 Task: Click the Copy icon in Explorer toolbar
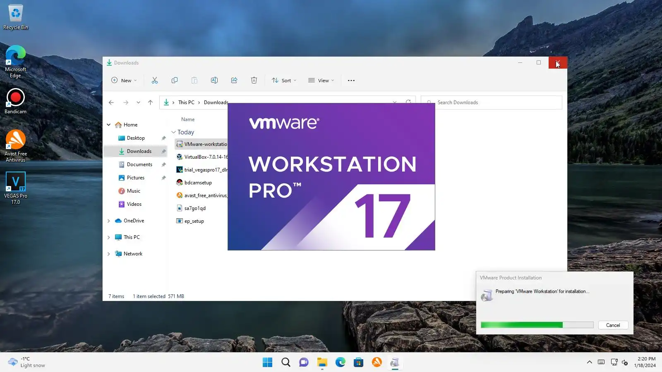pos(175,80)
